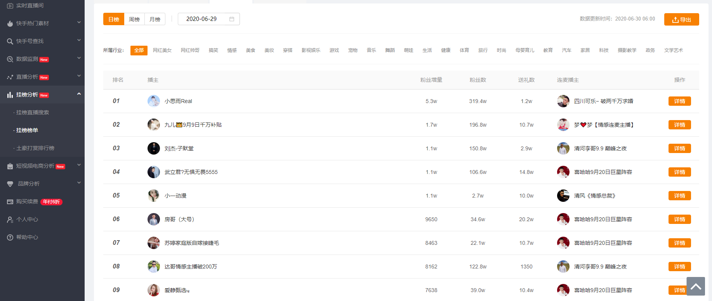Open streamer 房哥（大号）
This screenshot has height=301, width=712.
179,219
